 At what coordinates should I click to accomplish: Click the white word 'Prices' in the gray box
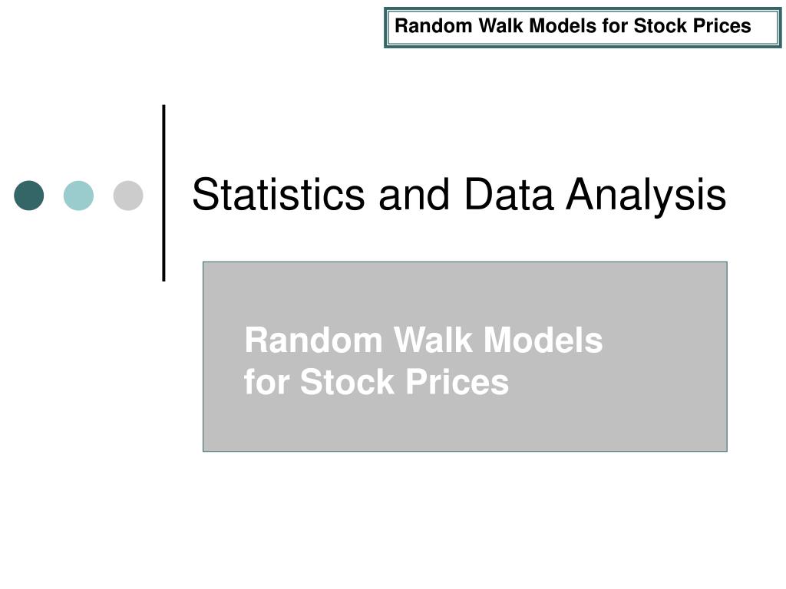(457, 383)
